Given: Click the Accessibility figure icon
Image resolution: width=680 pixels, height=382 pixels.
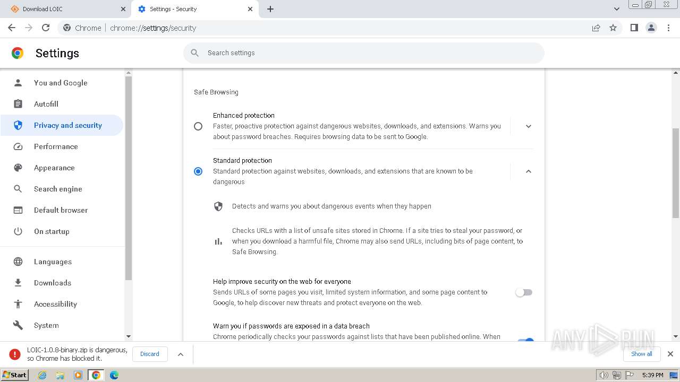Looking at the screenshot, I should click(x=18, y=304).
